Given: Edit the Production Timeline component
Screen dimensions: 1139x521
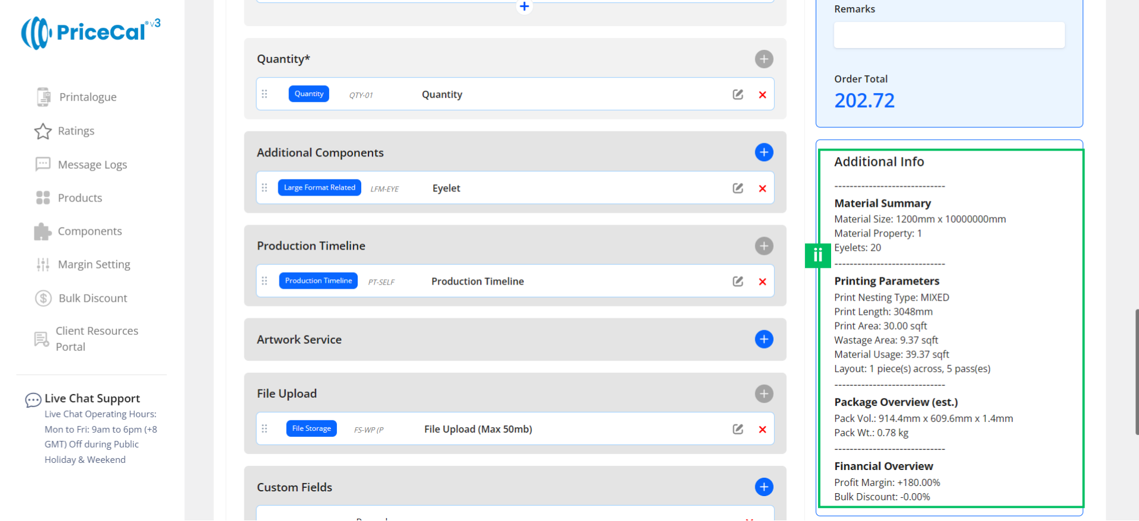Looking at the screenshot, I should pos(737,282).
